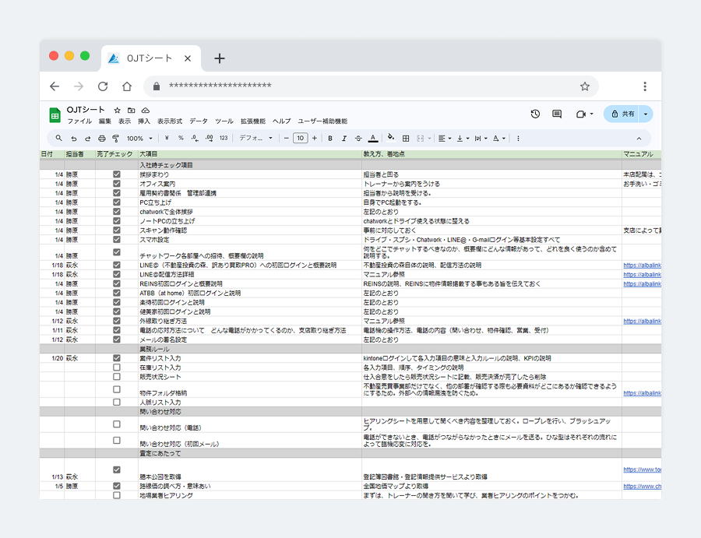Open the fill color picker
Viewport: 701px width, 538px height.
pyautogui.click(x=391, y=138)
